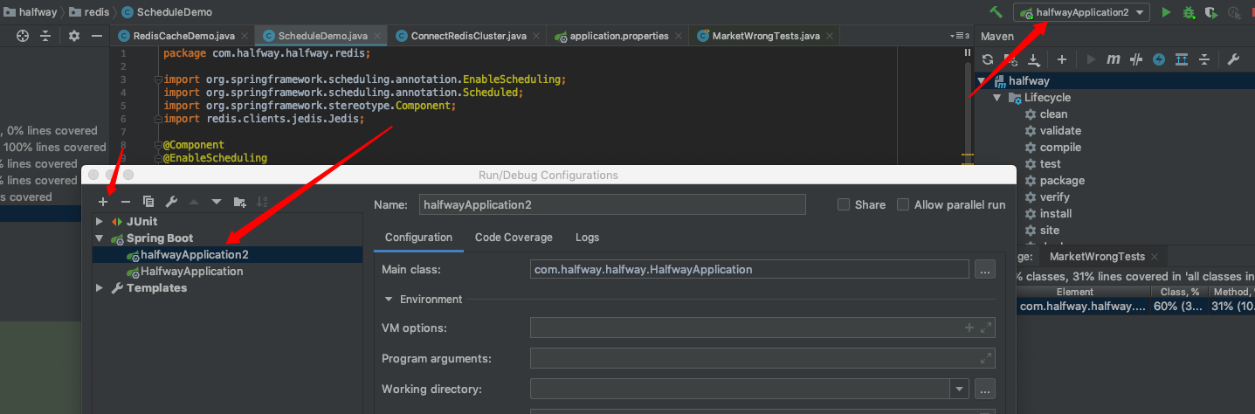Image resolution: width=1255 pixels, height=414 pixels.
Task: Click the green Run application button
Action: 1166,12
